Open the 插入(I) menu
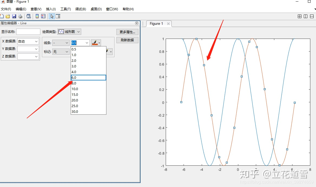 pyautogui.click(x=51, y=9)
